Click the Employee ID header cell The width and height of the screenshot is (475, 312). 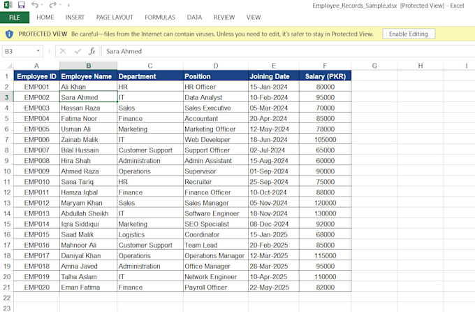click(x=36, y=76)
